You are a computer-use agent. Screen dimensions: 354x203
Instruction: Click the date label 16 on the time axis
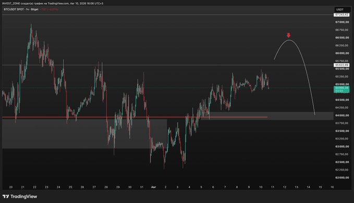click(x=332, y=187)
